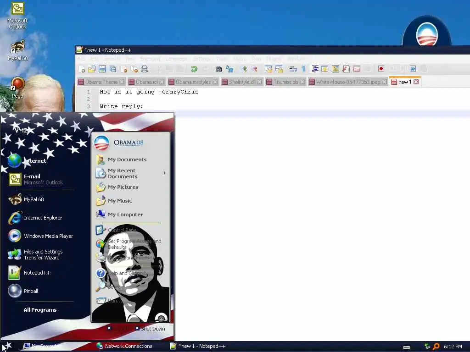Switch to Notepad++ taskbar button
The height and width of the screenshot is (352, 470).
(x=198, y=346)
